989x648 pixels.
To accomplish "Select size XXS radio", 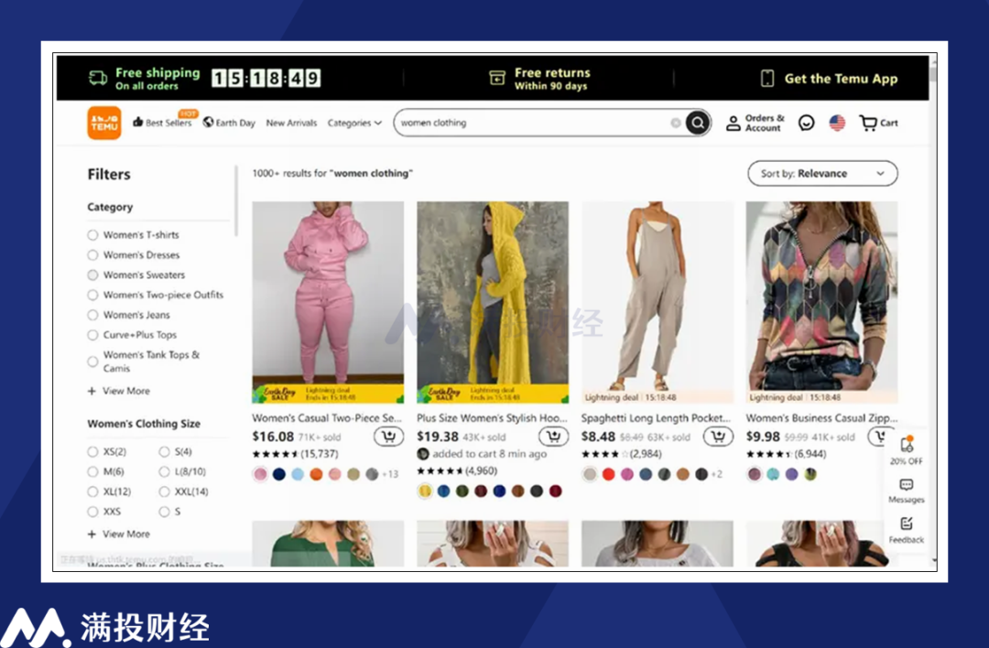I will 92,512.
